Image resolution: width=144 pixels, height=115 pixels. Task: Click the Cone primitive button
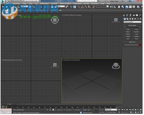(136, 30)
